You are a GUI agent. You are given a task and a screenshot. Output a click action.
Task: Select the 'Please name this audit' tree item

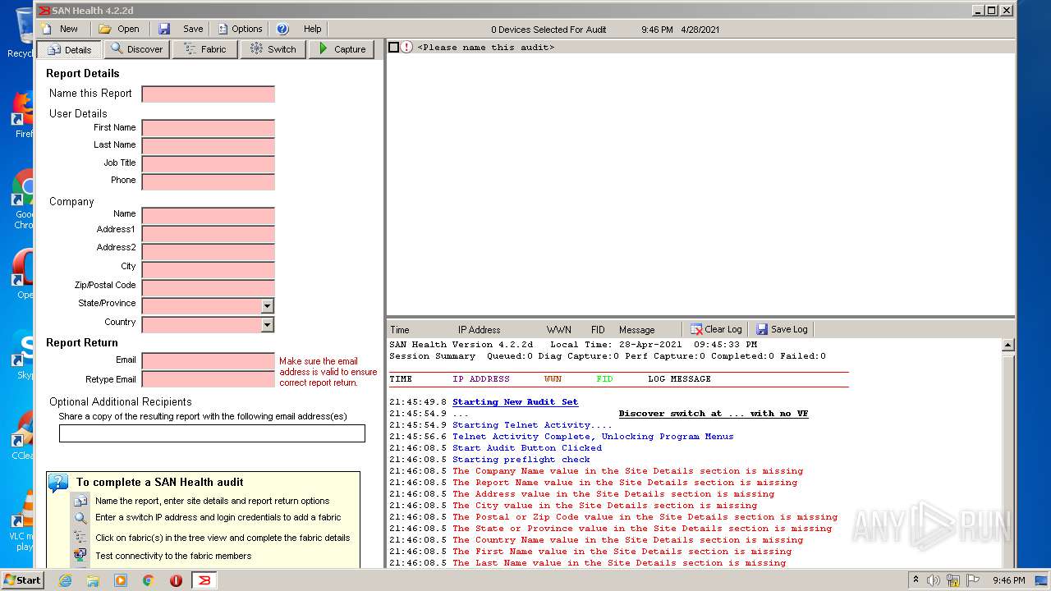(486, 48)
